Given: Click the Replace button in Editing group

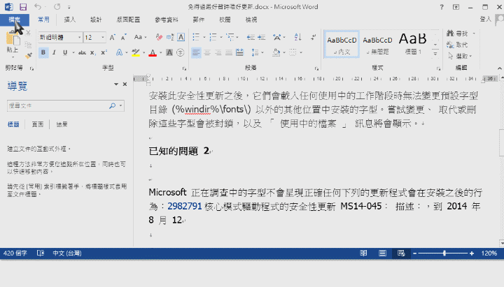Looking at the screenshot, I should click(457, 45).
